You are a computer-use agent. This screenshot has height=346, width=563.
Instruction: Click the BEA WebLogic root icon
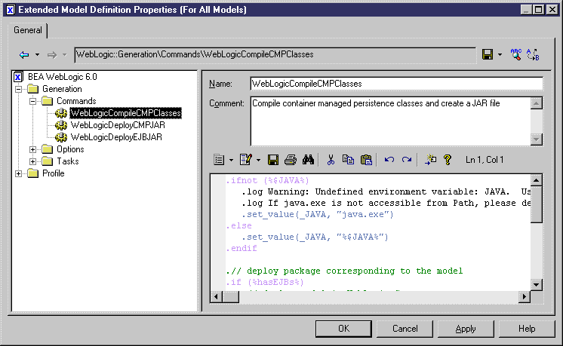18,77
